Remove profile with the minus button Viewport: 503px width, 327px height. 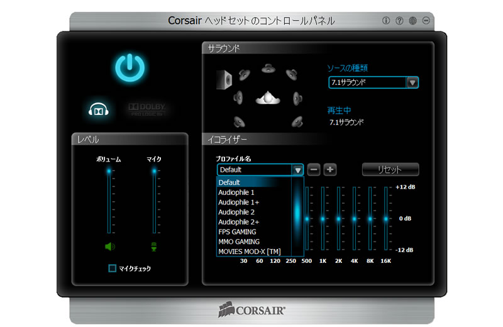pos(314,170)
